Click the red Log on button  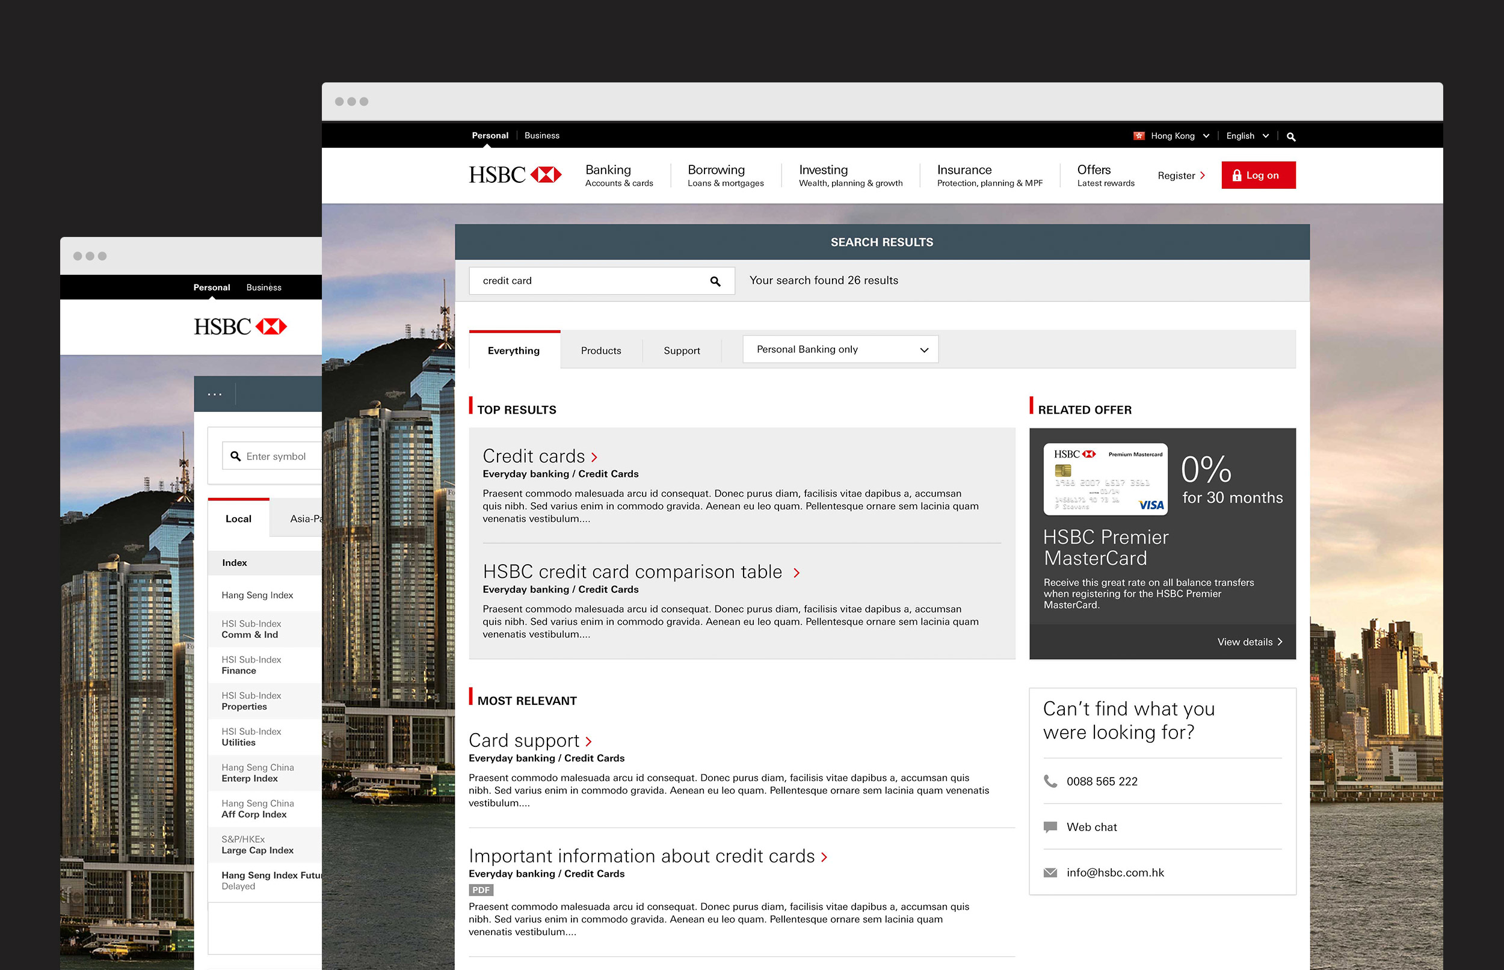pos(1259,175)
